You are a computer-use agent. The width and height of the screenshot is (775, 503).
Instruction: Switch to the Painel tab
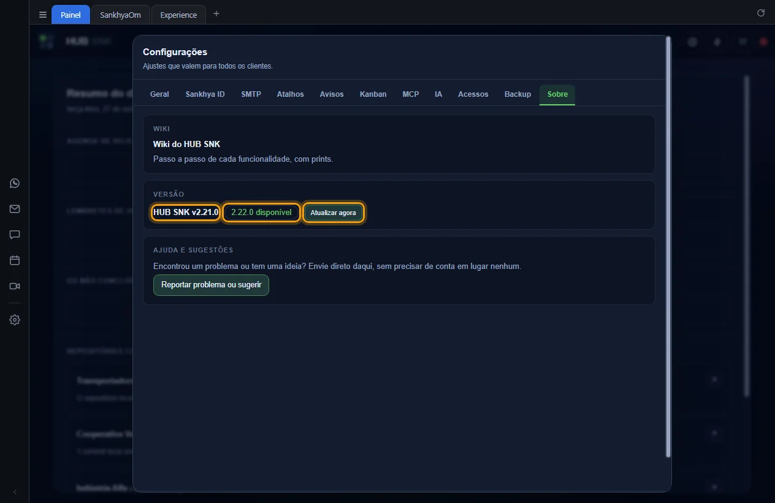(71, 15)
